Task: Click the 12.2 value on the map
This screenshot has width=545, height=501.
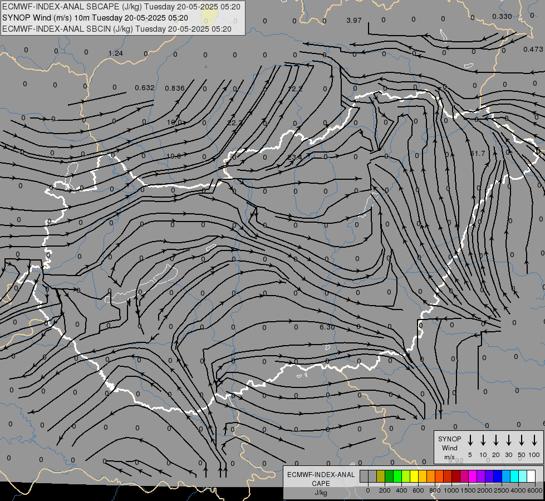Action: [295, 89]
